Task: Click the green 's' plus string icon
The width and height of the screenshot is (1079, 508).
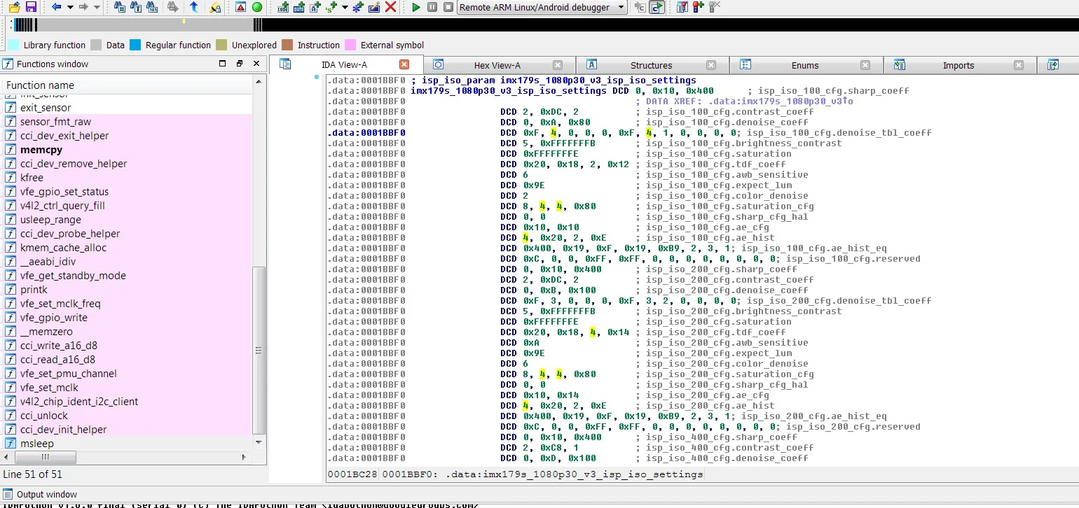Action: 331,7
